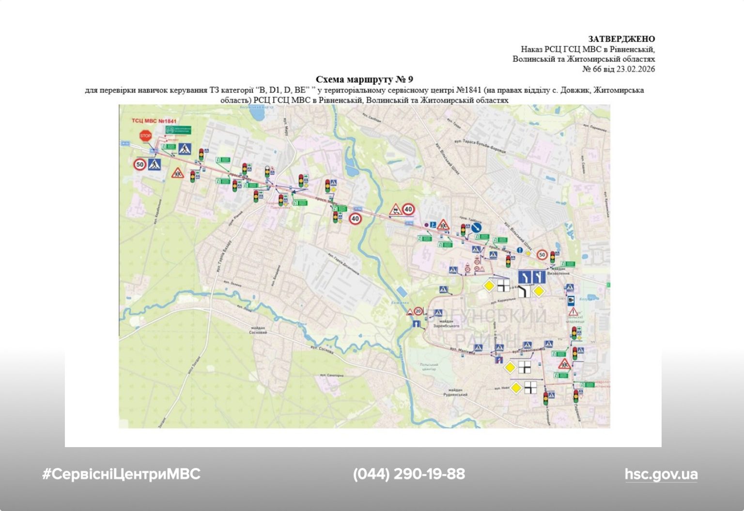Select the speed camera sign
The height and width of the screenshot is (511, 744).
571,300
